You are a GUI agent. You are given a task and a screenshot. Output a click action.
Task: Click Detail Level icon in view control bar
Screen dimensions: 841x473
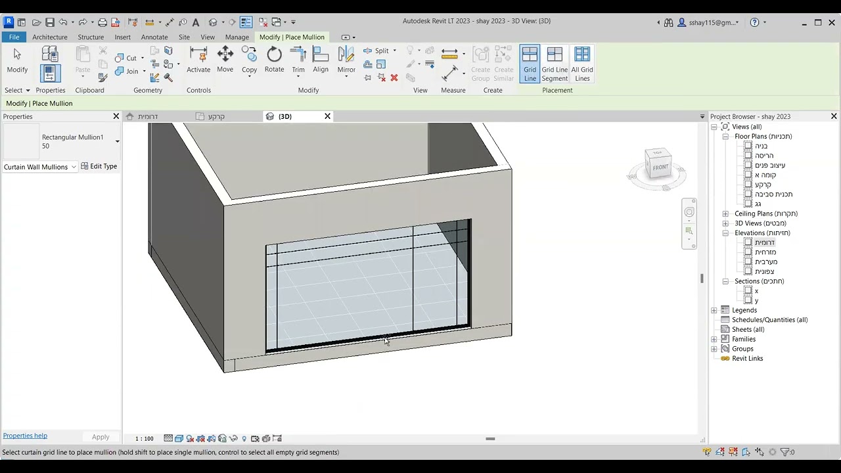tap(168, 438)
